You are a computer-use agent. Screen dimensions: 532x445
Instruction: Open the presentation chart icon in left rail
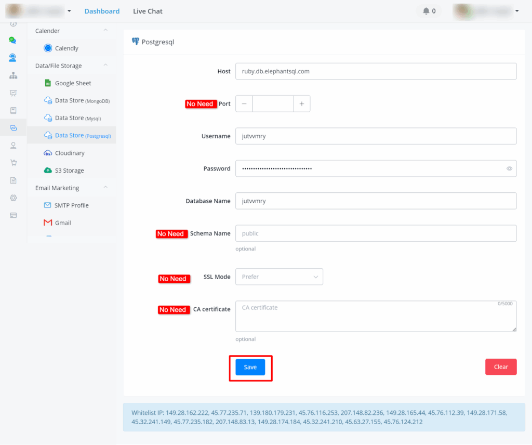point(13,93)
